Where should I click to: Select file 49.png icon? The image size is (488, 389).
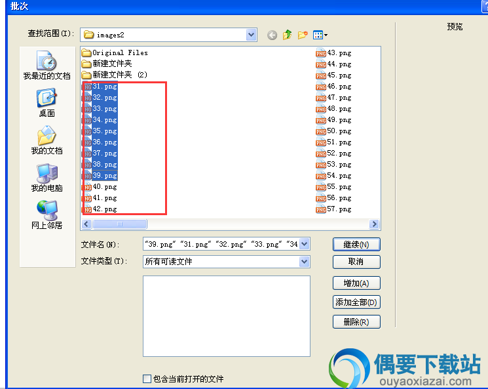click(x=321, y=119)
